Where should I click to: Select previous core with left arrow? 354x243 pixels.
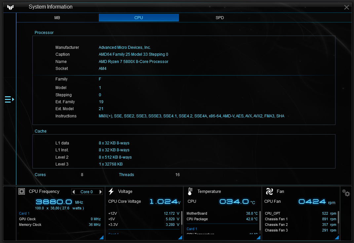coord(74,192)
